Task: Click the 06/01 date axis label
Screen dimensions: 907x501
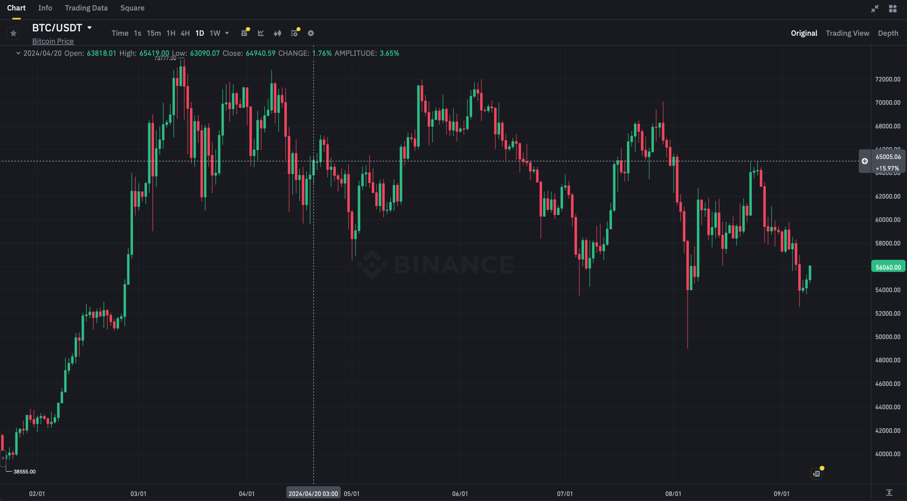Action: tap(460, 494)
